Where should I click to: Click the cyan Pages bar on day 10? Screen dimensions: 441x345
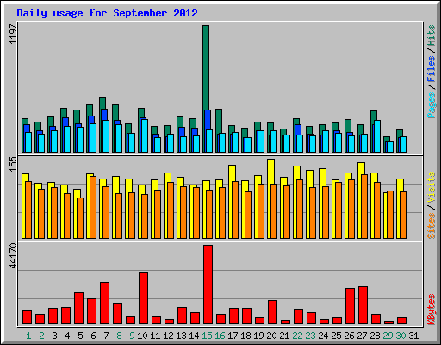[145, 135]
